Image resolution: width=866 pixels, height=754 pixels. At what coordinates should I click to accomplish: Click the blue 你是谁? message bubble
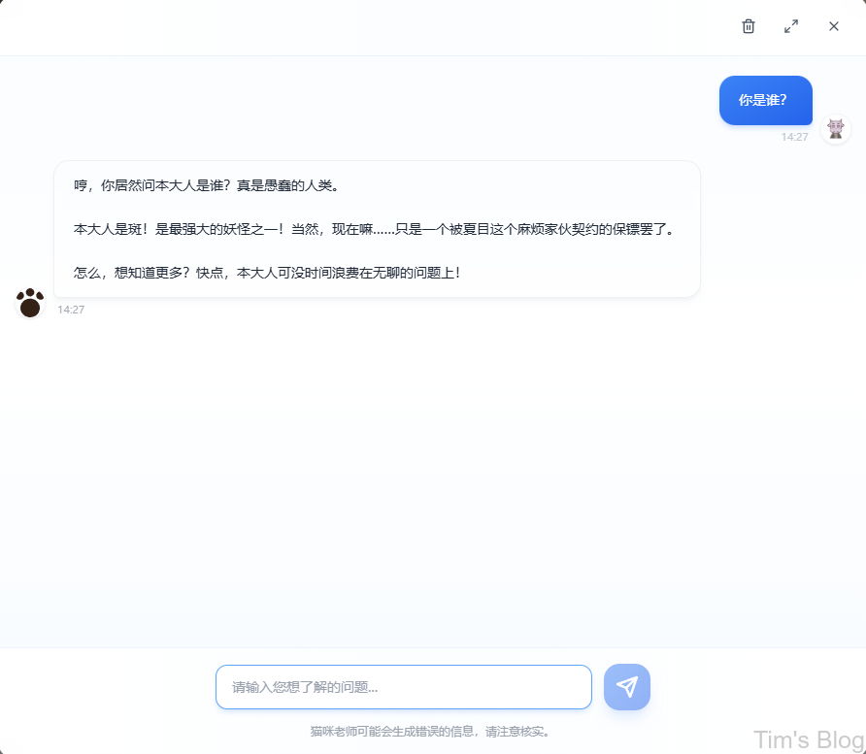(x=765, y=100)
